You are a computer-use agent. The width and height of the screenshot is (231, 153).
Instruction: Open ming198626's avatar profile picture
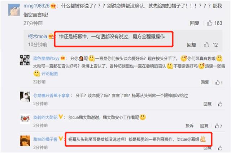(14, 10)
